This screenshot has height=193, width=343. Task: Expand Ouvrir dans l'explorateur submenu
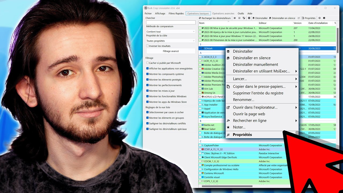point(296,107)
